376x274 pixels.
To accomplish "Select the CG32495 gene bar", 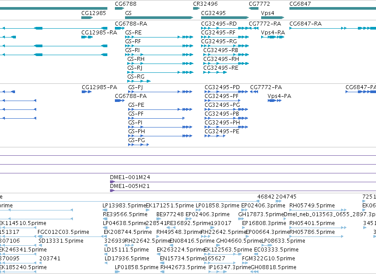I will [x=225, y=18].
